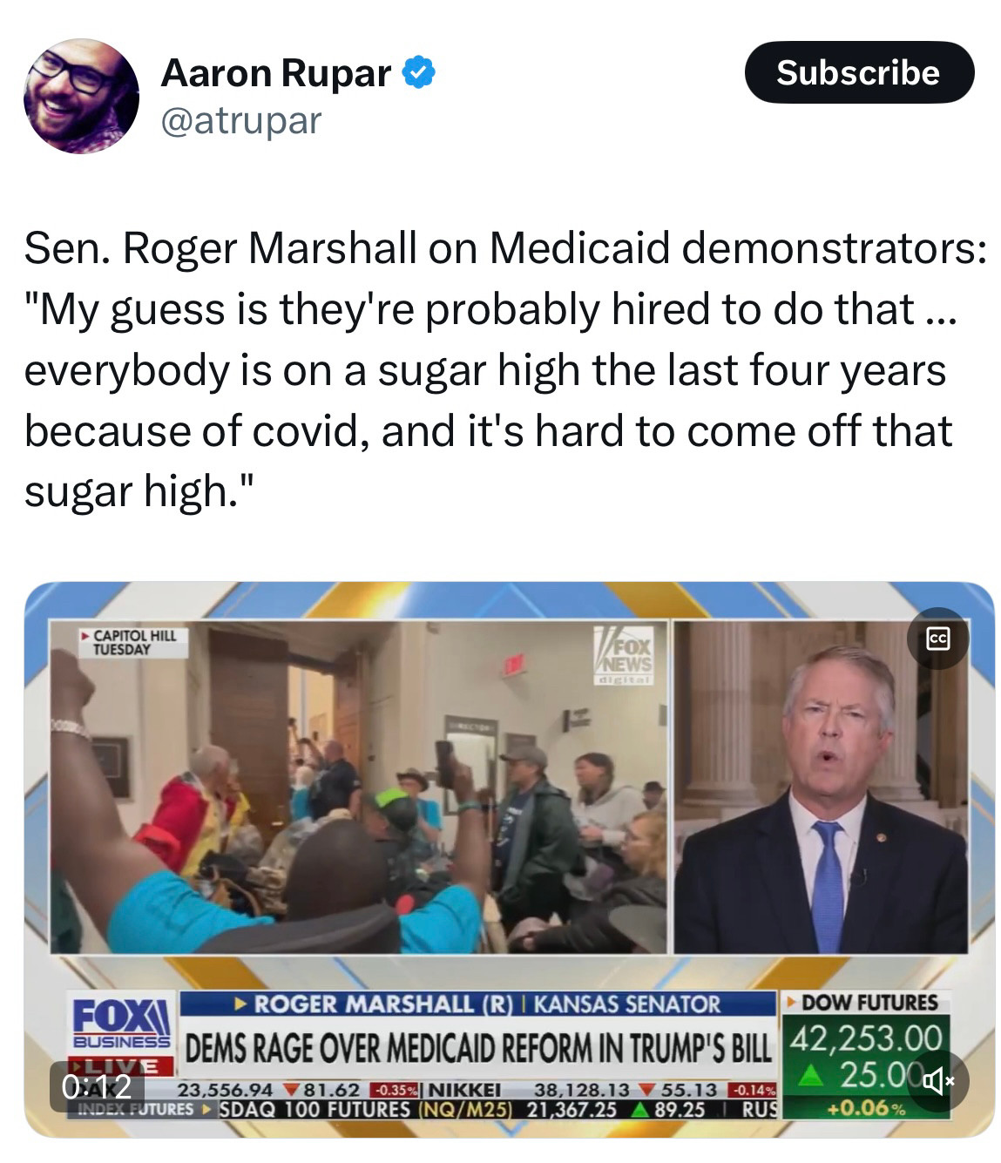
Task: Toggle closed captions on the video
Action: (937, 638)
